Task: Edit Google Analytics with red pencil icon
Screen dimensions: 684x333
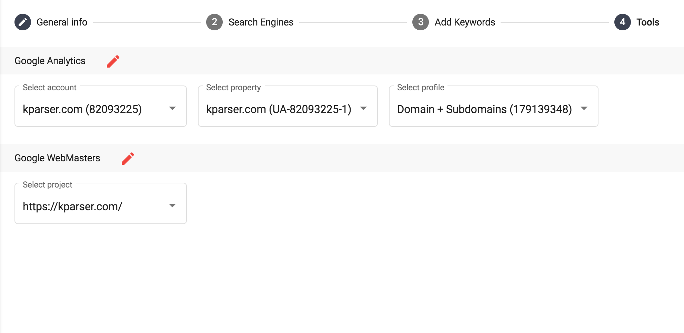Action: pos(113,61)
